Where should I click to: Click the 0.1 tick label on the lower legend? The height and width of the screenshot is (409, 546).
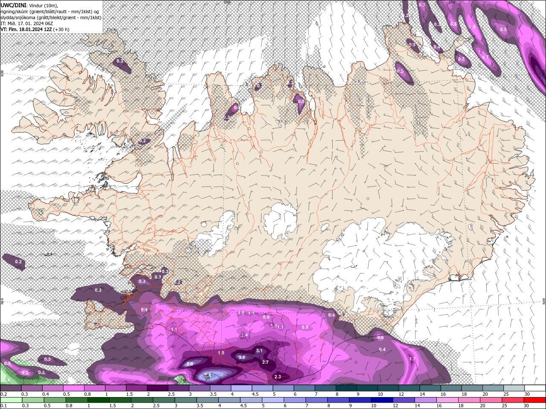coord(3,406)
